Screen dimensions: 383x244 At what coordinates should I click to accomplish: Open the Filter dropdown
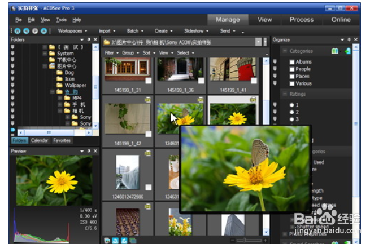tap(112, 52)
